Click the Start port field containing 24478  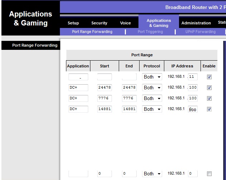(x=104, y=87)
